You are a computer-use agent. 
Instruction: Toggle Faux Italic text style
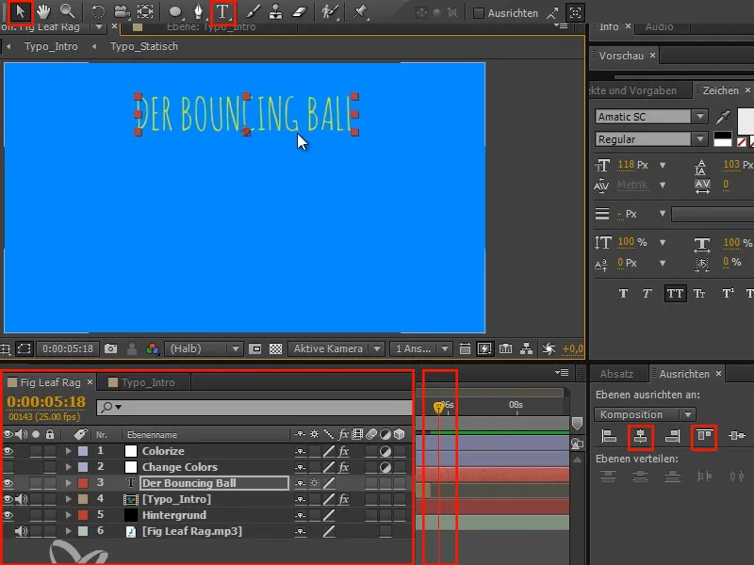tap(647, 293)
